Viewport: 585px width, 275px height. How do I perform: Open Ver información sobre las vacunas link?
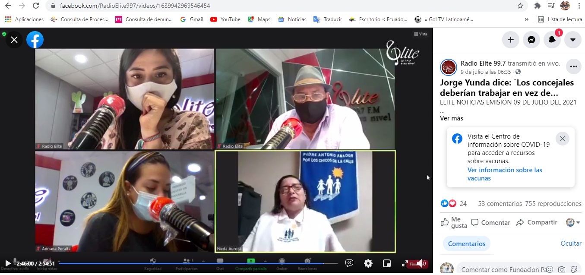point(505,174)
